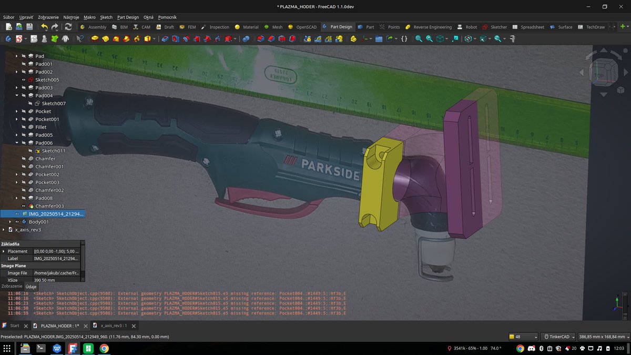The height and width of the screenshot is (355, 631).
Task: Collapse the Pad004 tree node
Action: click(x=17, y=96)
